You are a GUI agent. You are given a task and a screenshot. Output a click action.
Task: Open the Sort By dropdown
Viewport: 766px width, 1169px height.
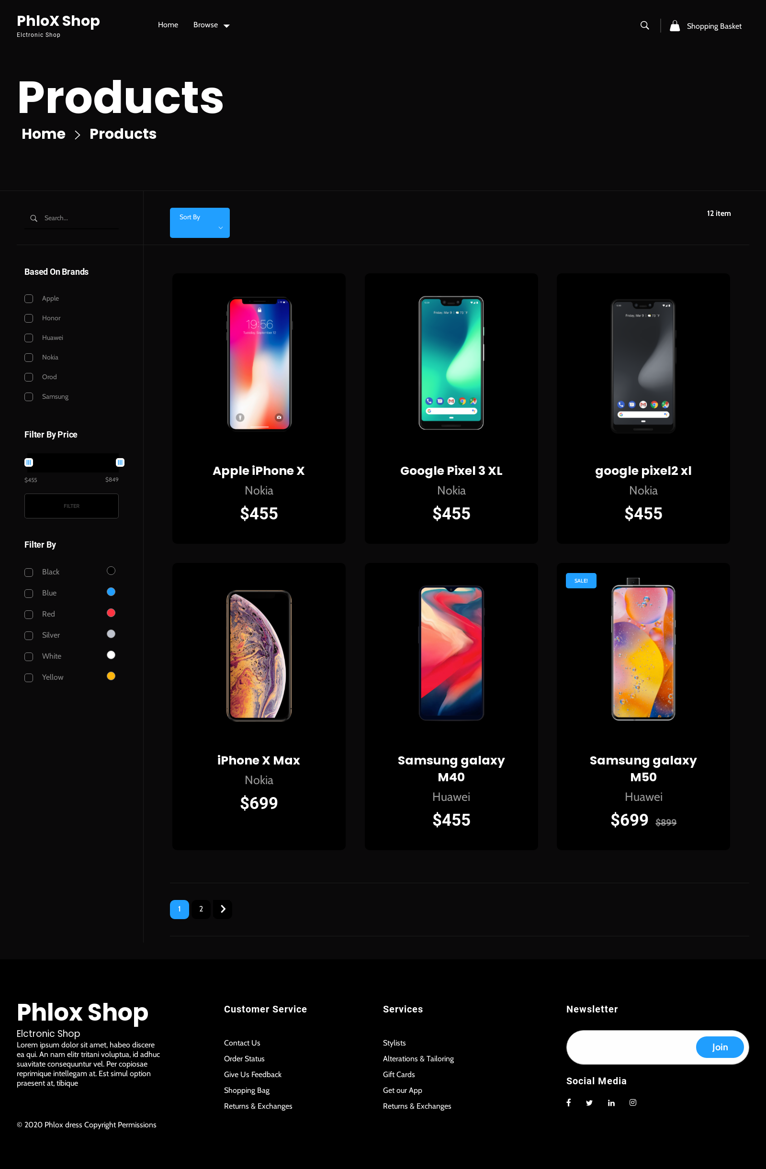200,223
